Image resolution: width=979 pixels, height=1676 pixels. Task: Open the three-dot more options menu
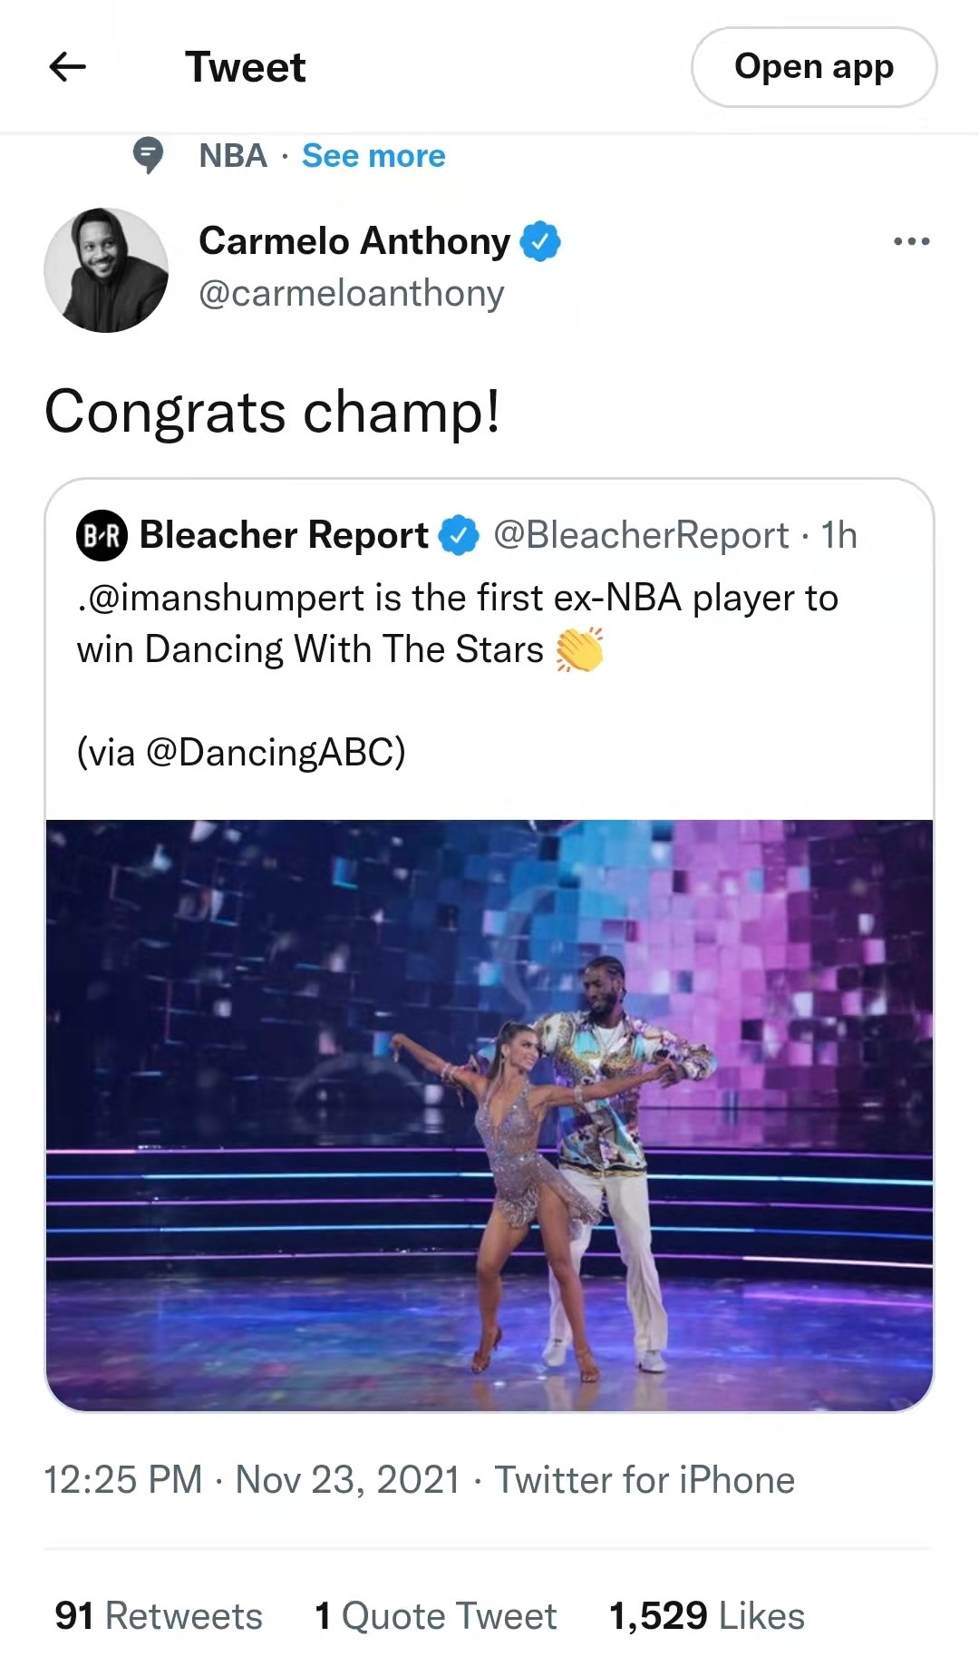[x=911, y=241]
